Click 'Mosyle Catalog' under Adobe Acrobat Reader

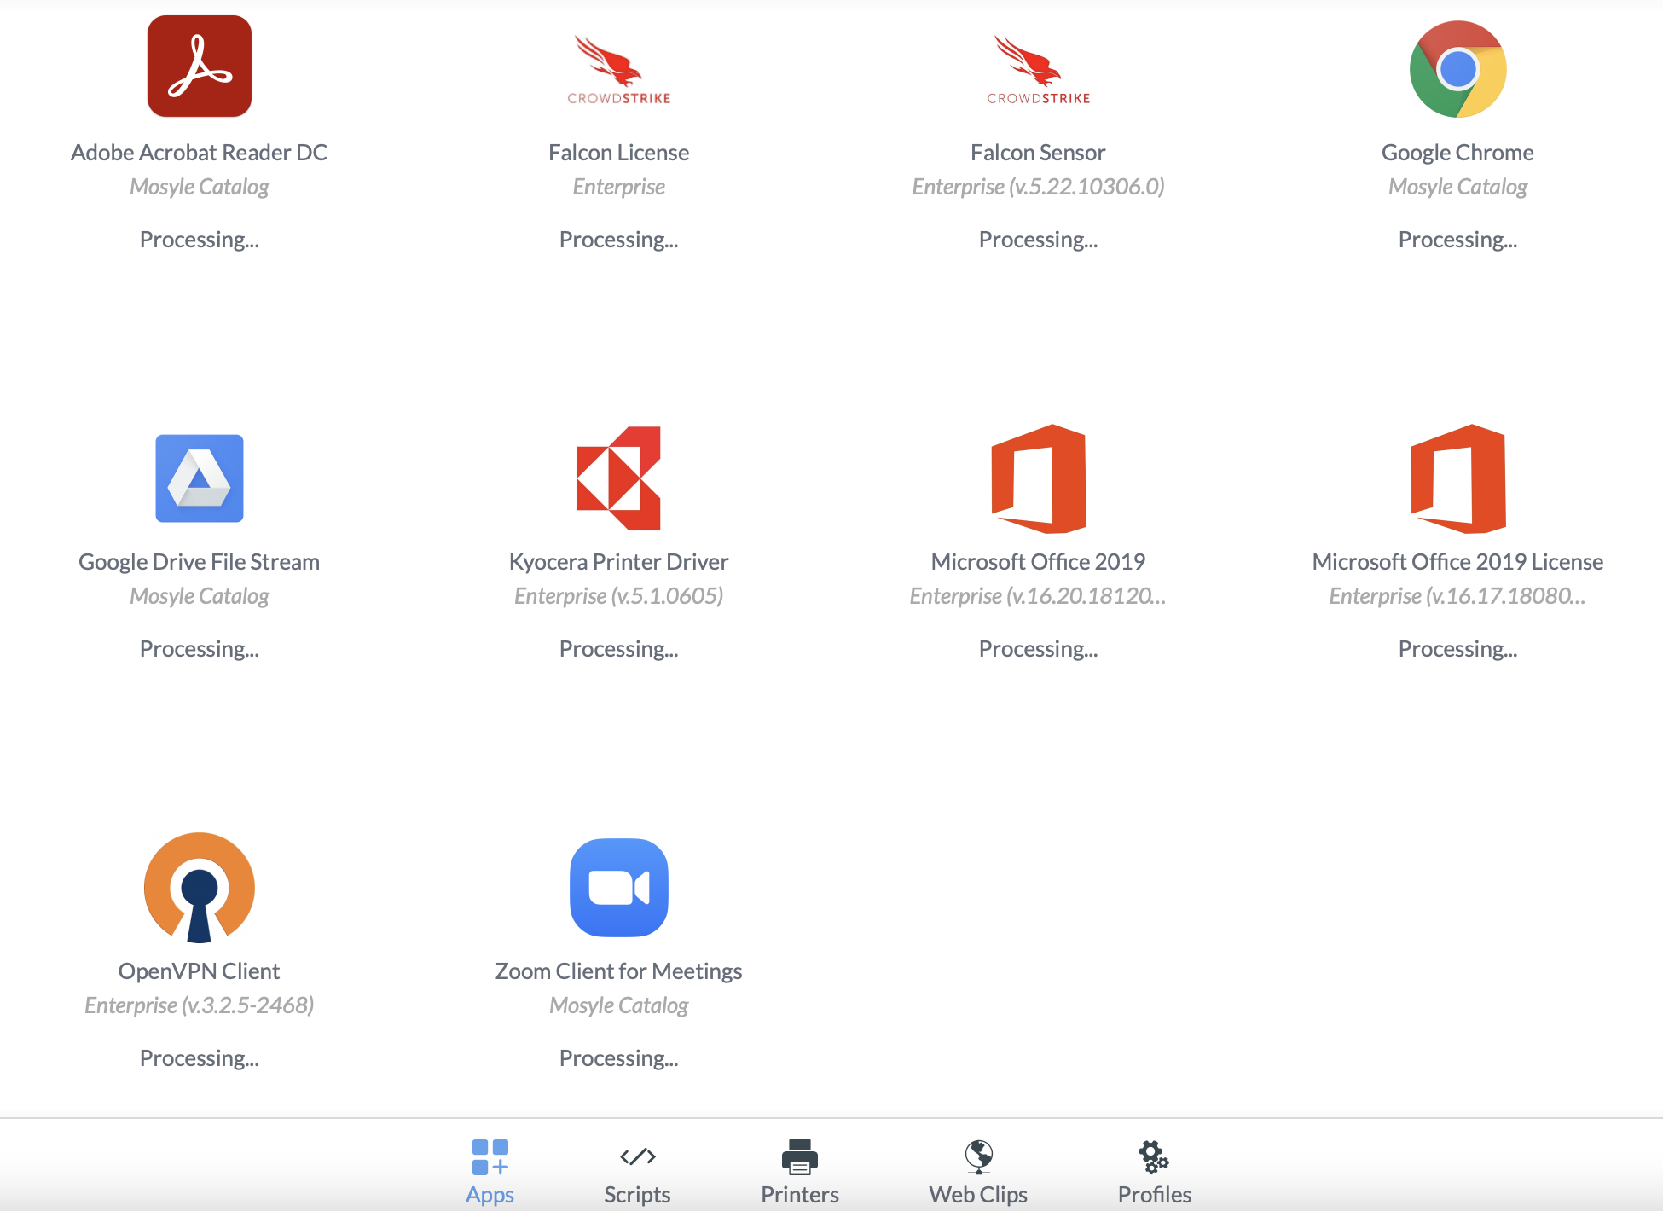(x=200, y=187)
